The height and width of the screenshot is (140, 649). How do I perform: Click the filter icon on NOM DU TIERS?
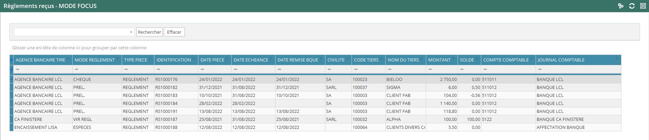(421, 58)
